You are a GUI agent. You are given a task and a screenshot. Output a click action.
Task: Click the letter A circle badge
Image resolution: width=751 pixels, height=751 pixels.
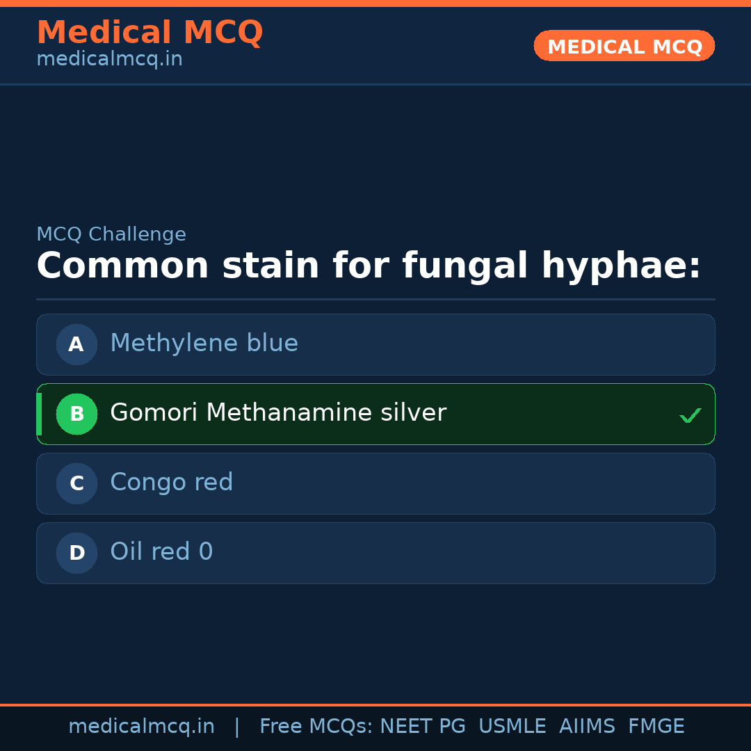[x=76, y=344]
